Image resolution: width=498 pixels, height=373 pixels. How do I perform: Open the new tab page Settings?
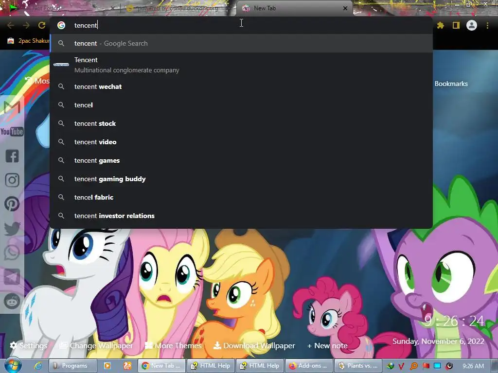[29, 345]
